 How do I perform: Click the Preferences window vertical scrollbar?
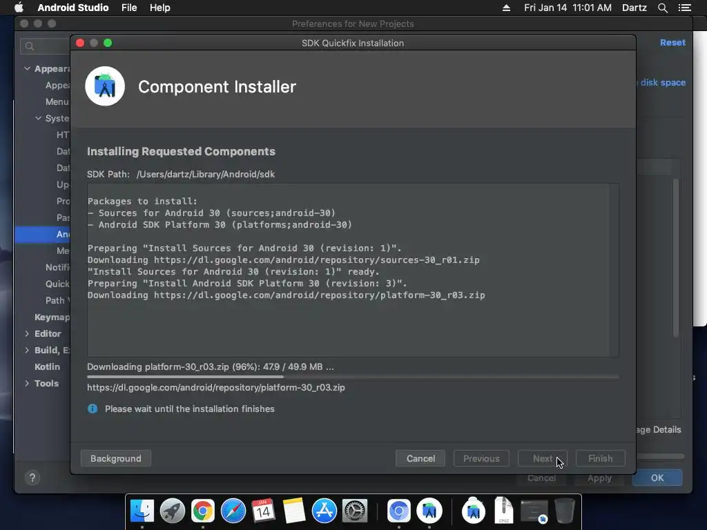click(675, 257)
